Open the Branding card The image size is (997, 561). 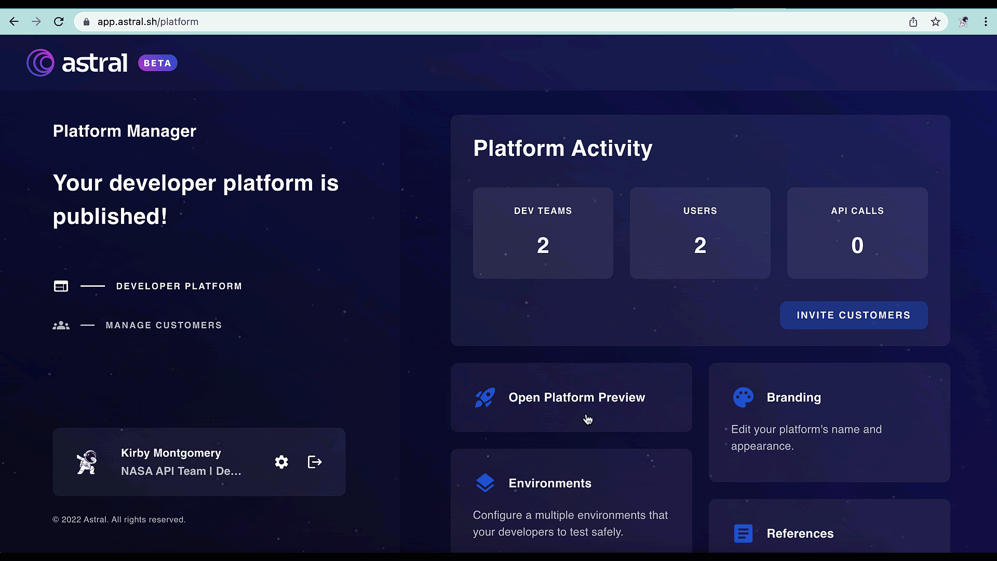point(829,422)
